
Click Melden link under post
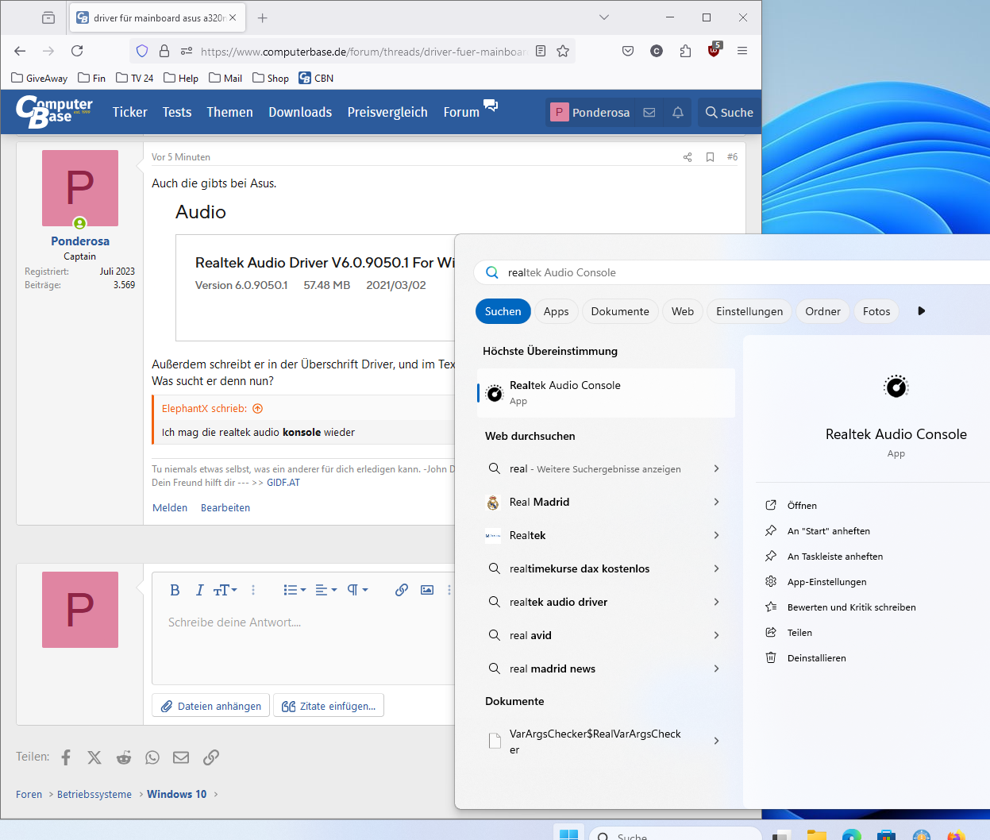tap(170, 508)
